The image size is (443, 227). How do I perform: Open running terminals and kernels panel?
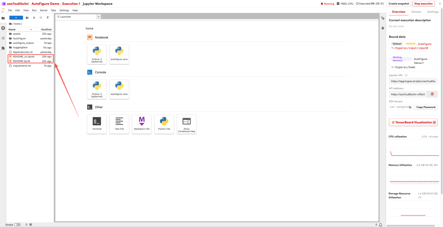[3, 28]
